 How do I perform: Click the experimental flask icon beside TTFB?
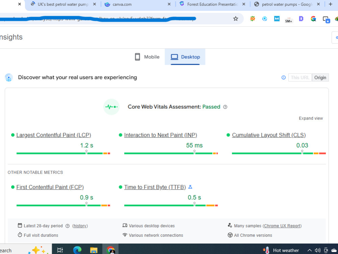pyautogui.click(x=190, y=187)
